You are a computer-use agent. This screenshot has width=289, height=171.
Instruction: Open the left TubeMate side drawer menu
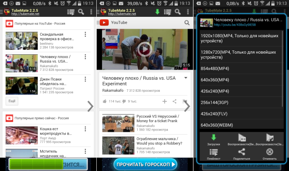coord(1,12)
